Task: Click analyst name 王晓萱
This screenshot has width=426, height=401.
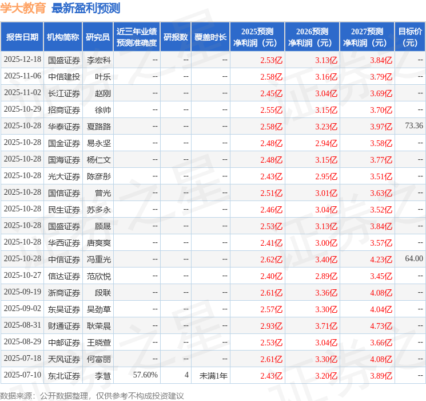Action: tap(99, 343)
